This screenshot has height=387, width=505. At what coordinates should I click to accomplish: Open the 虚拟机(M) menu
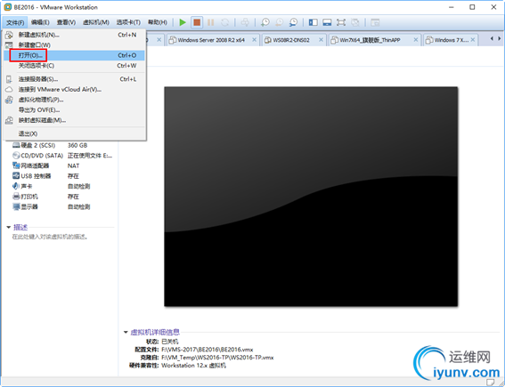pyautogui.click(x=96, y=22)
